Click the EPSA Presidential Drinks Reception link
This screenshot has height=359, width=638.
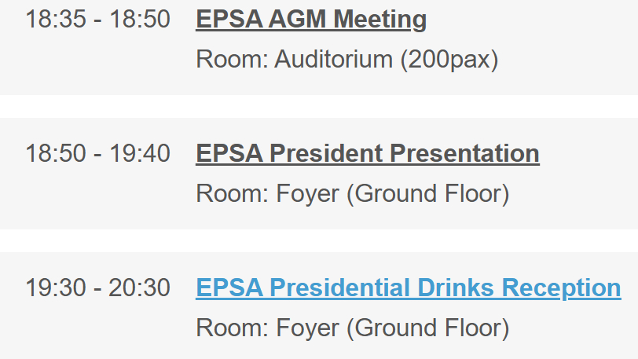click(x=408, y=288)
